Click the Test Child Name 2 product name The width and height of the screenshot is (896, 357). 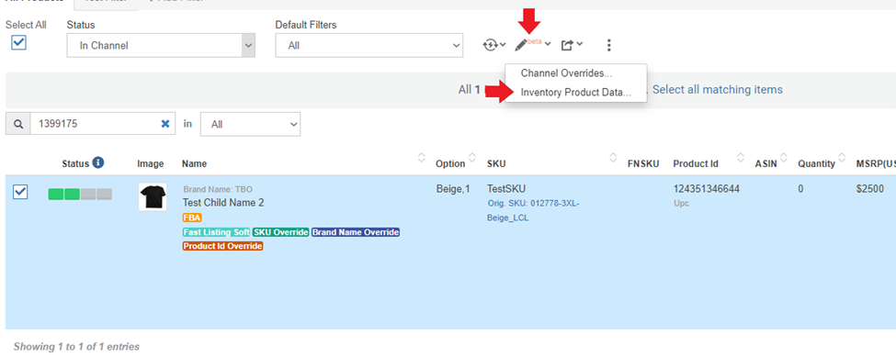coord(223,203)
